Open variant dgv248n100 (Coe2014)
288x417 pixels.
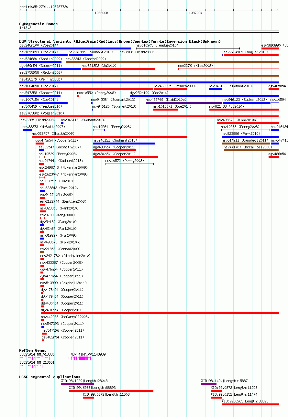click(x=39, y=46)
